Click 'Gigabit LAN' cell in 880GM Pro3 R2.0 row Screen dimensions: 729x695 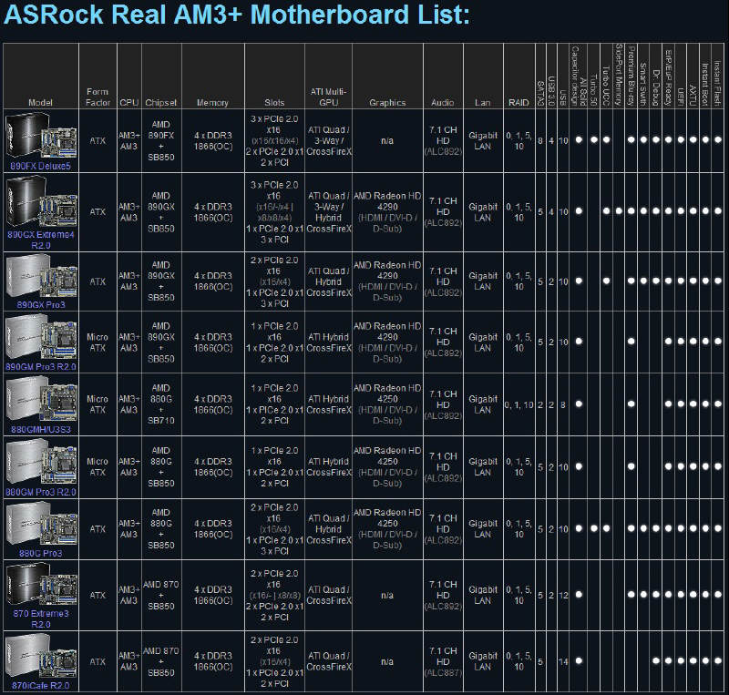coord(483,466)
